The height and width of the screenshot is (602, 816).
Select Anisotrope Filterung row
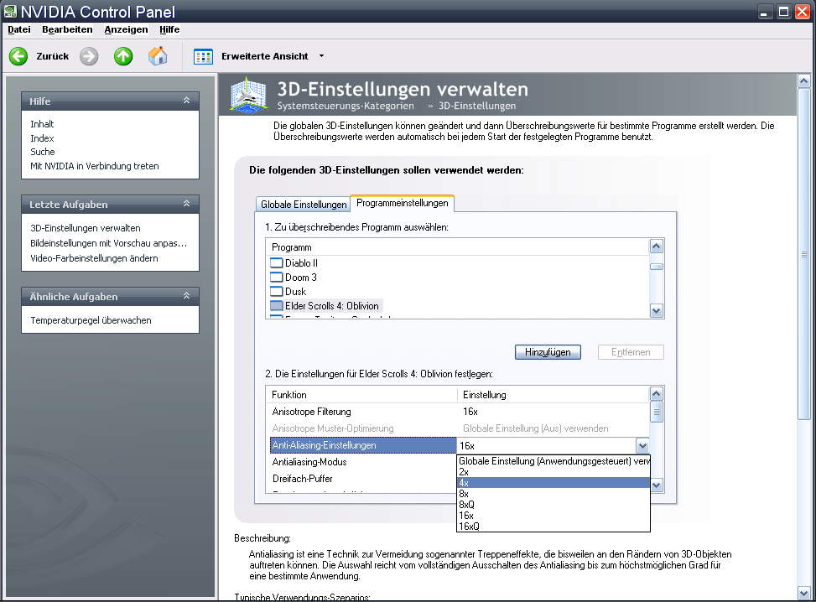coord(458,412)
